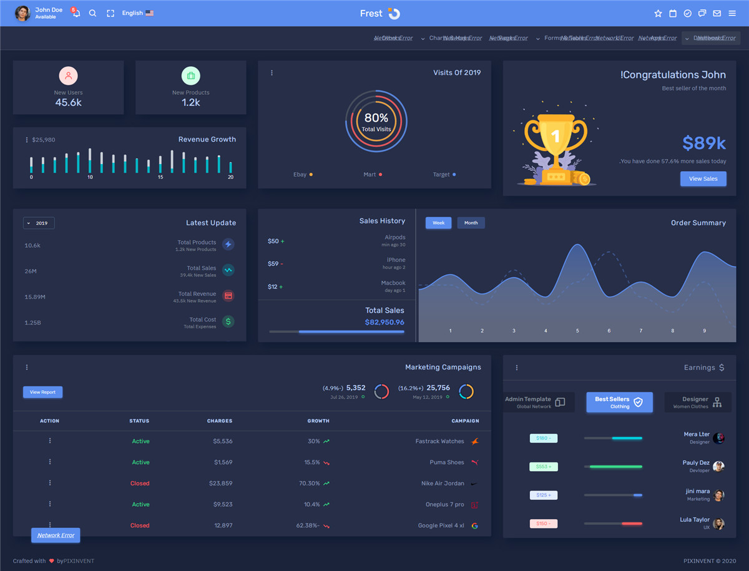Open the 2019 year dropdown
The width and height of the screenshot is (749, 571).
tap(39, 223)
